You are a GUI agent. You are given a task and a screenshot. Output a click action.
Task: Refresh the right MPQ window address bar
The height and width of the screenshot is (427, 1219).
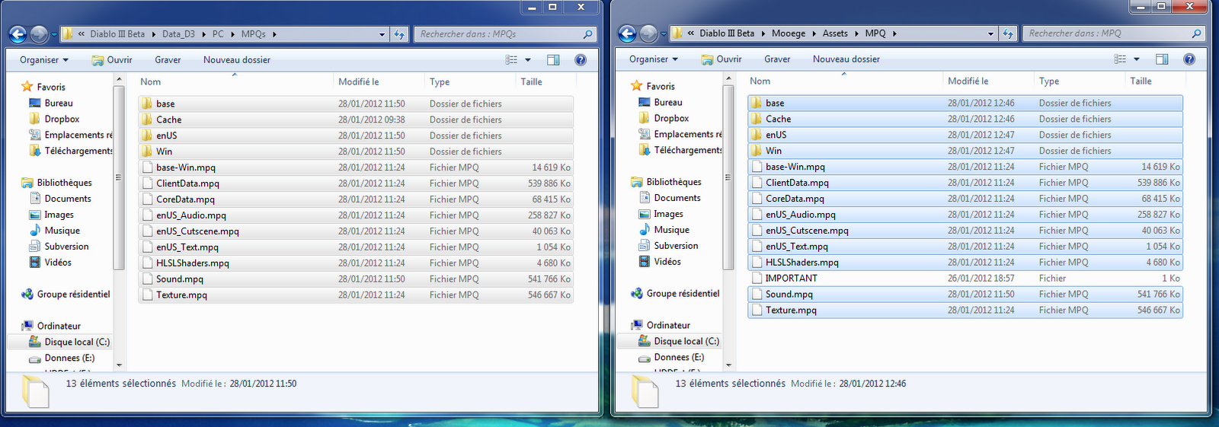pos(1009,33)
